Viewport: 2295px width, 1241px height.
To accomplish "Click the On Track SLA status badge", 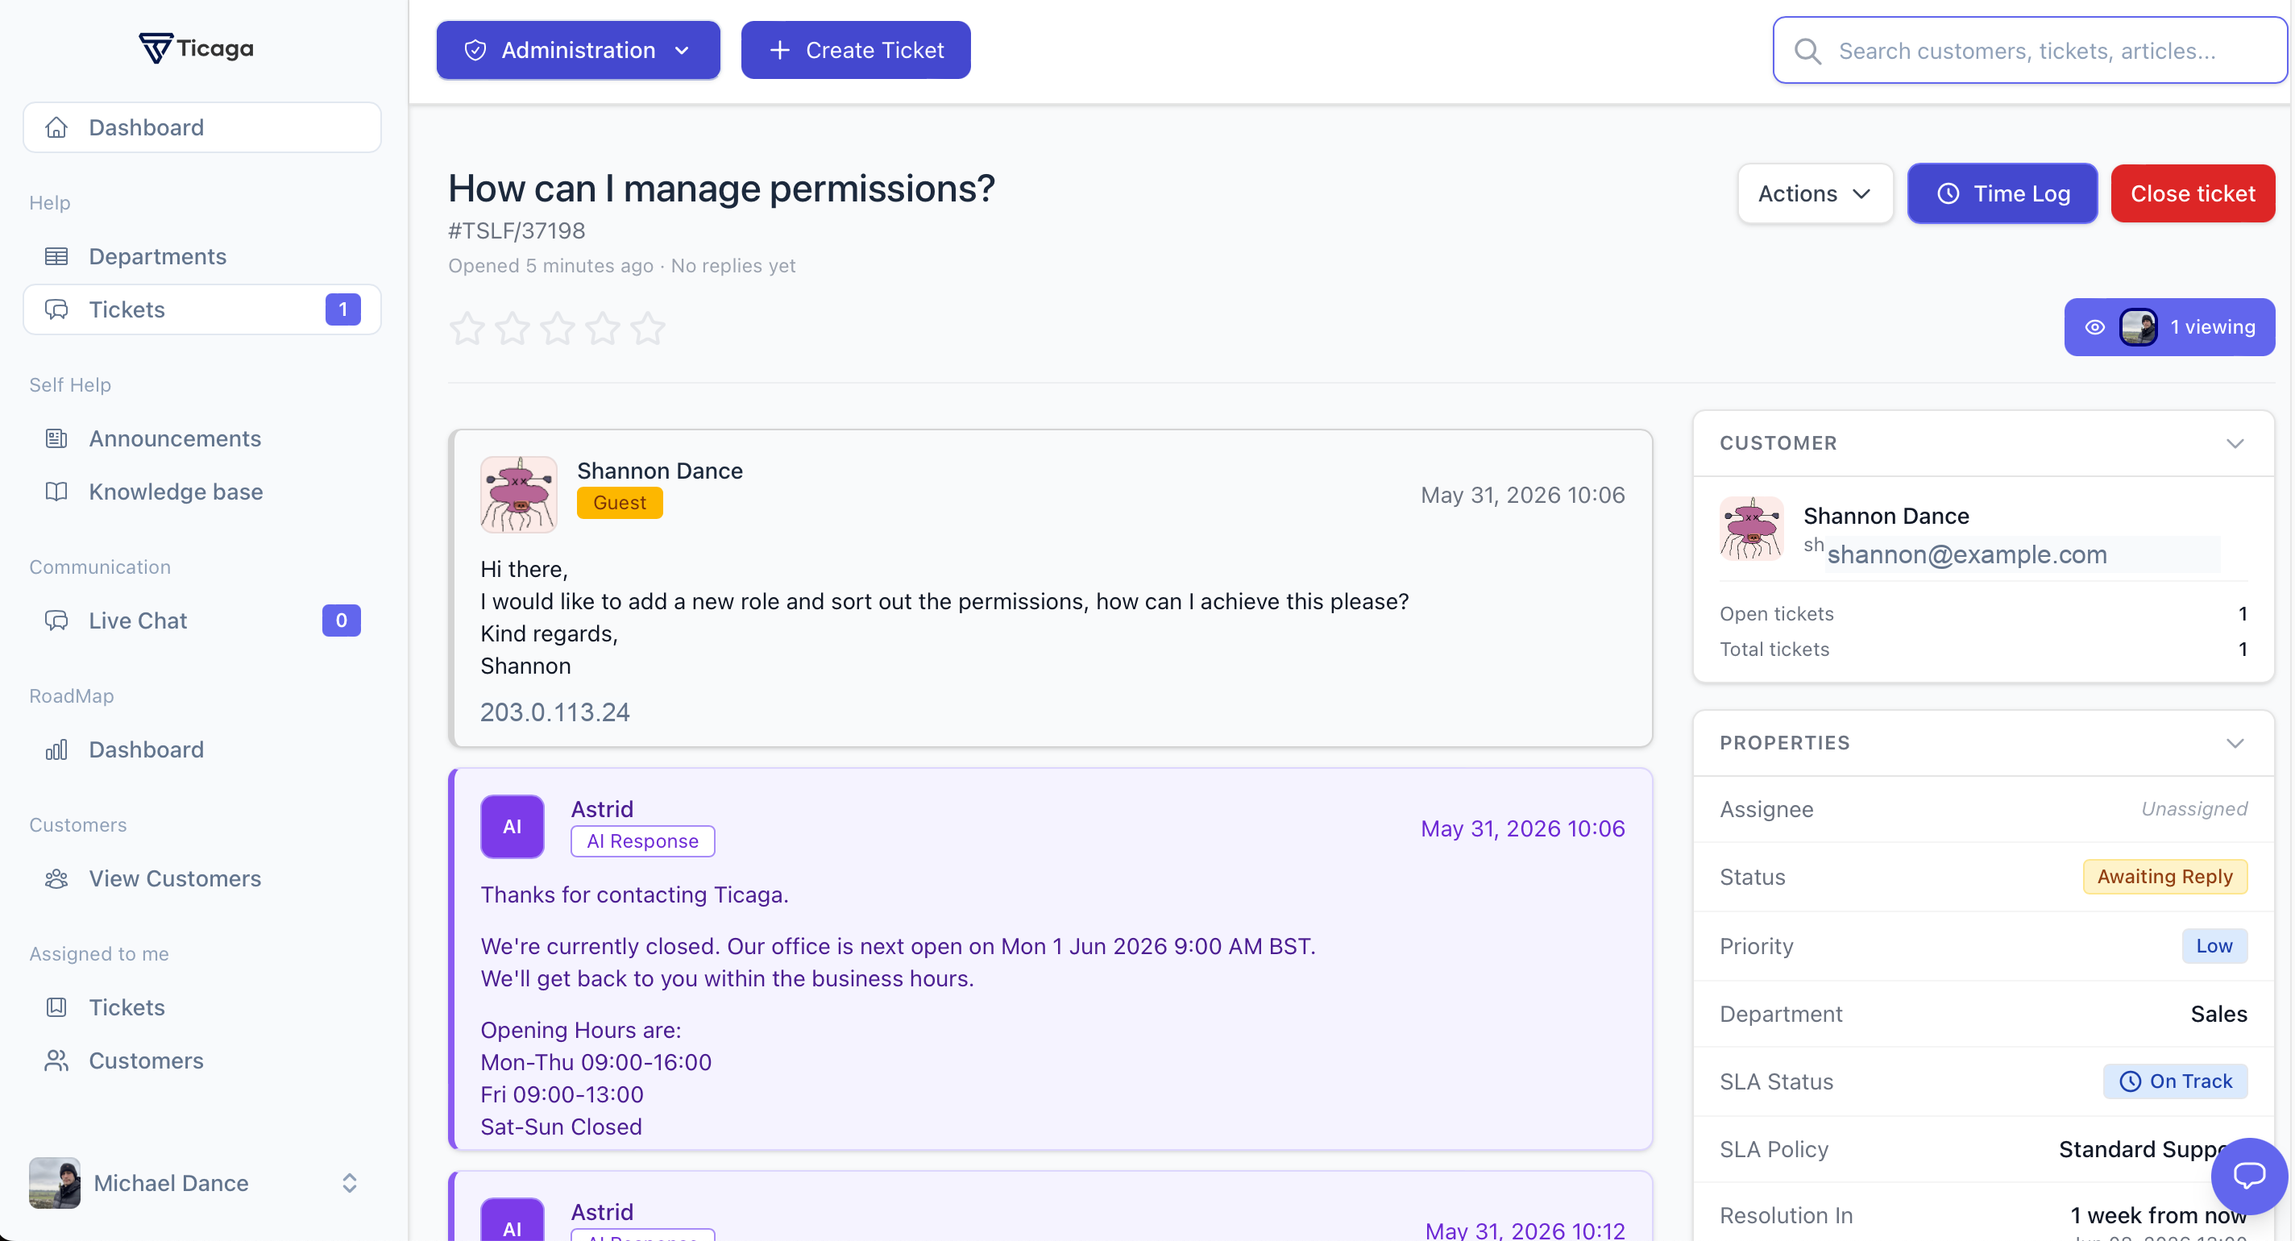I will click(2176, 1081).
